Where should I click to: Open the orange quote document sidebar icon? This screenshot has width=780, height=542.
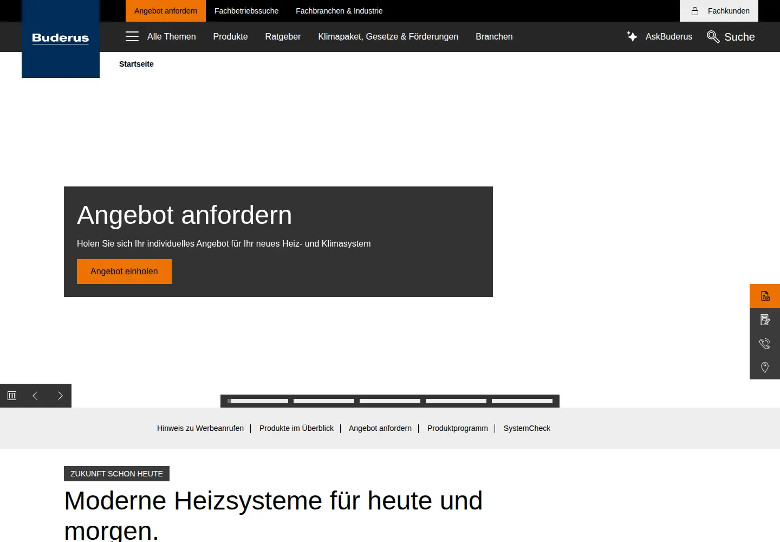pyautogui.click(x=765, y=296)
